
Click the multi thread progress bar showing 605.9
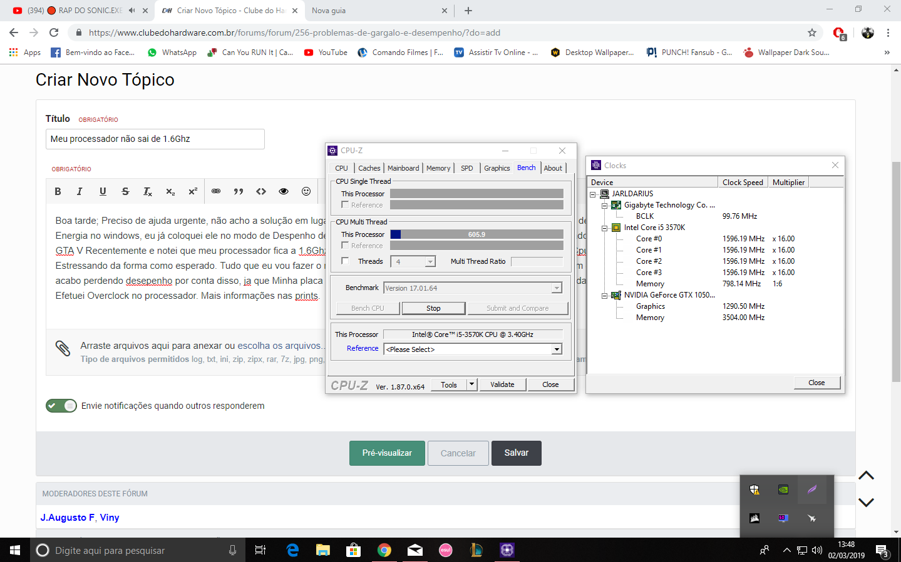point(476,234)
